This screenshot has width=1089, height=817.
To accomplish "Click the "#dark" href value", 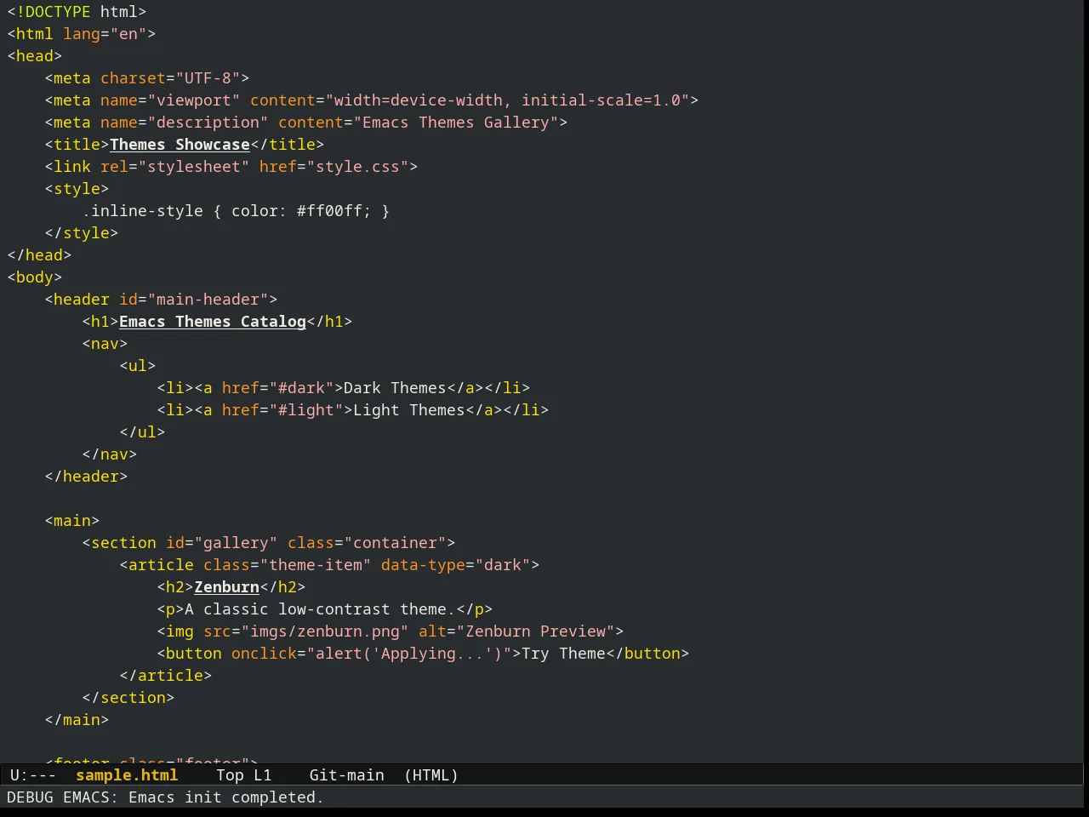I will pos(301,388).
